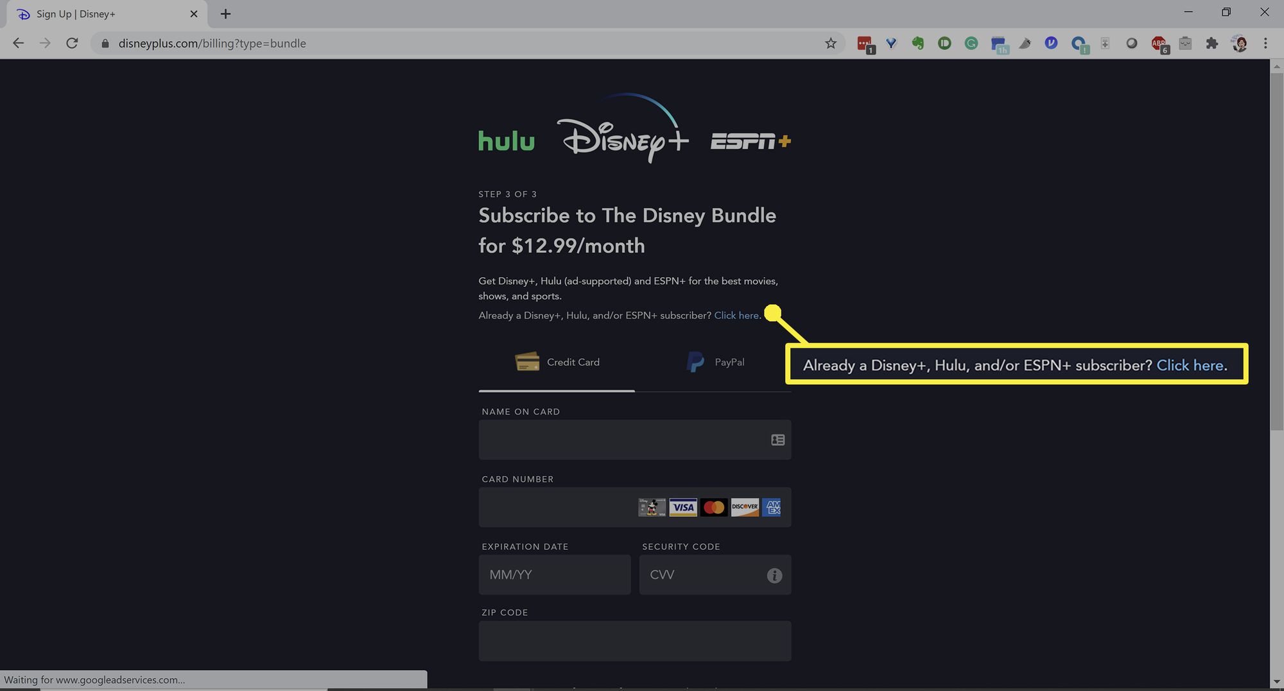Click the Expiration Date MM/YY field
Image resolution: width=1284 pixels, height=691 pixels.
[555, 575]
